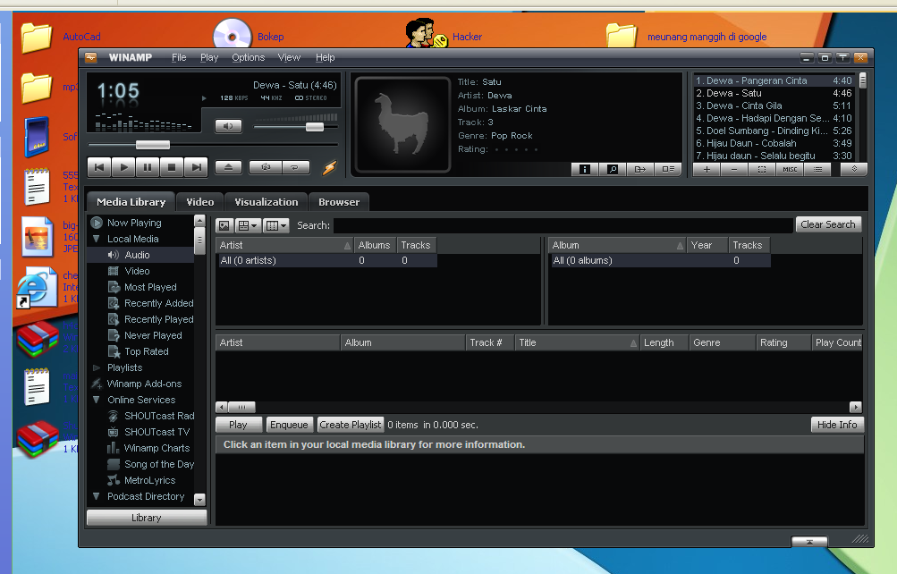Click the Previous track button

point(99,167)
